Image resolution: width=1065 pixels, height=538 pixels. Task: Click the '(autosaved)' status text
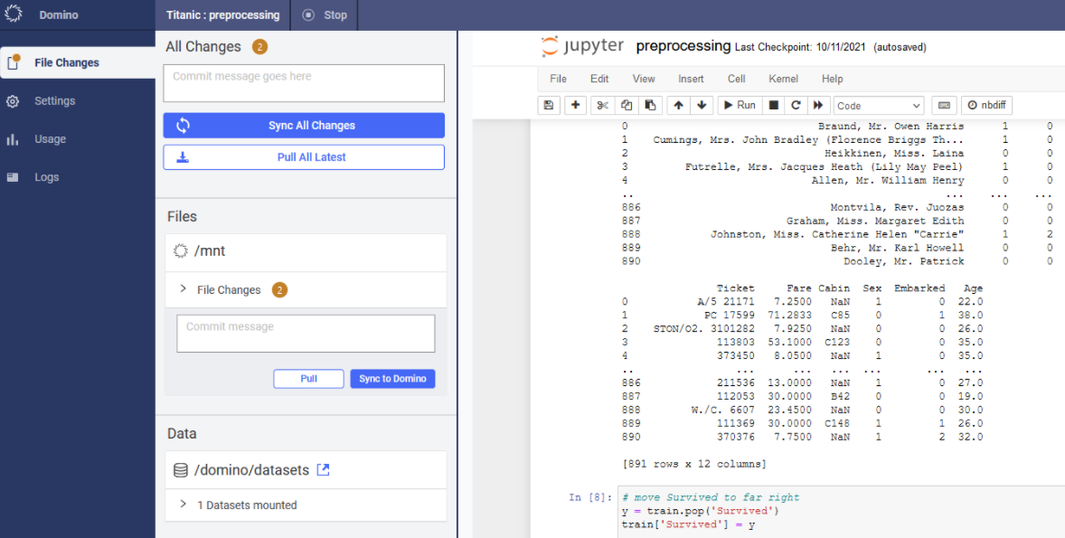900,48
